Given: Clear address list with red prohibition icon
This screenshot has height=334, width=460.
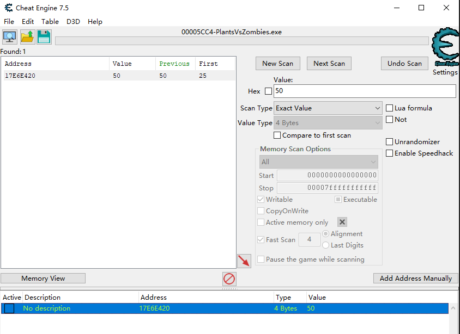Looking at the screenshot, I should tap(229, 279).
